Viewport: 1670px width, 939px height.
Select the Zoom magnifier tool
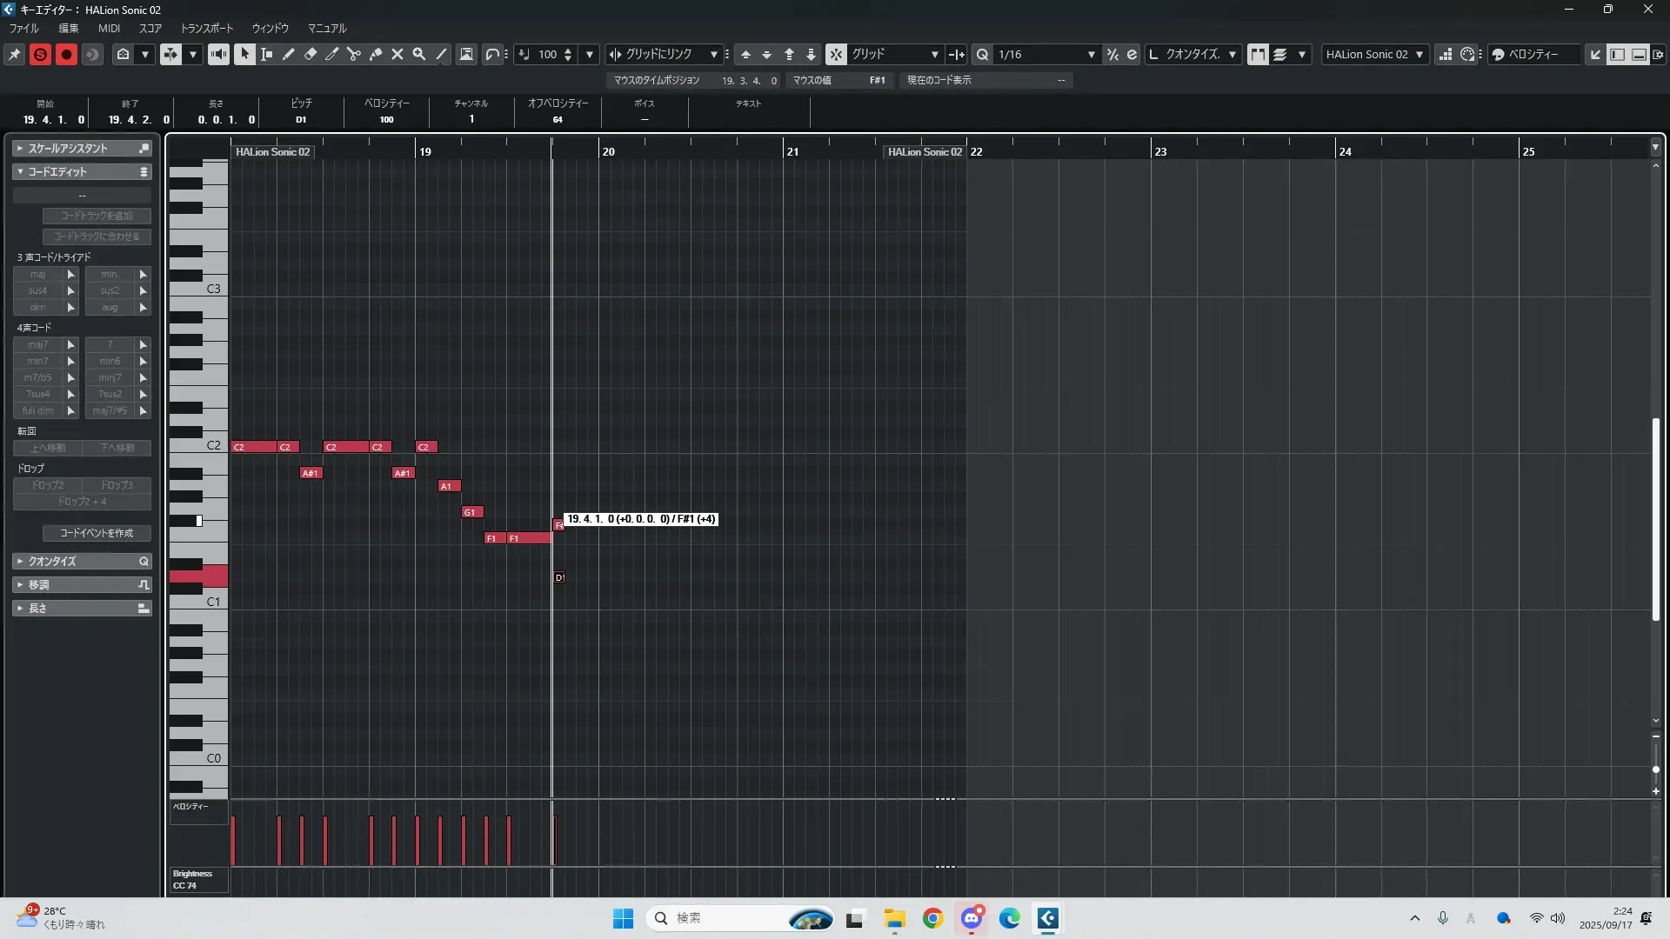click(x=419, y=54)
